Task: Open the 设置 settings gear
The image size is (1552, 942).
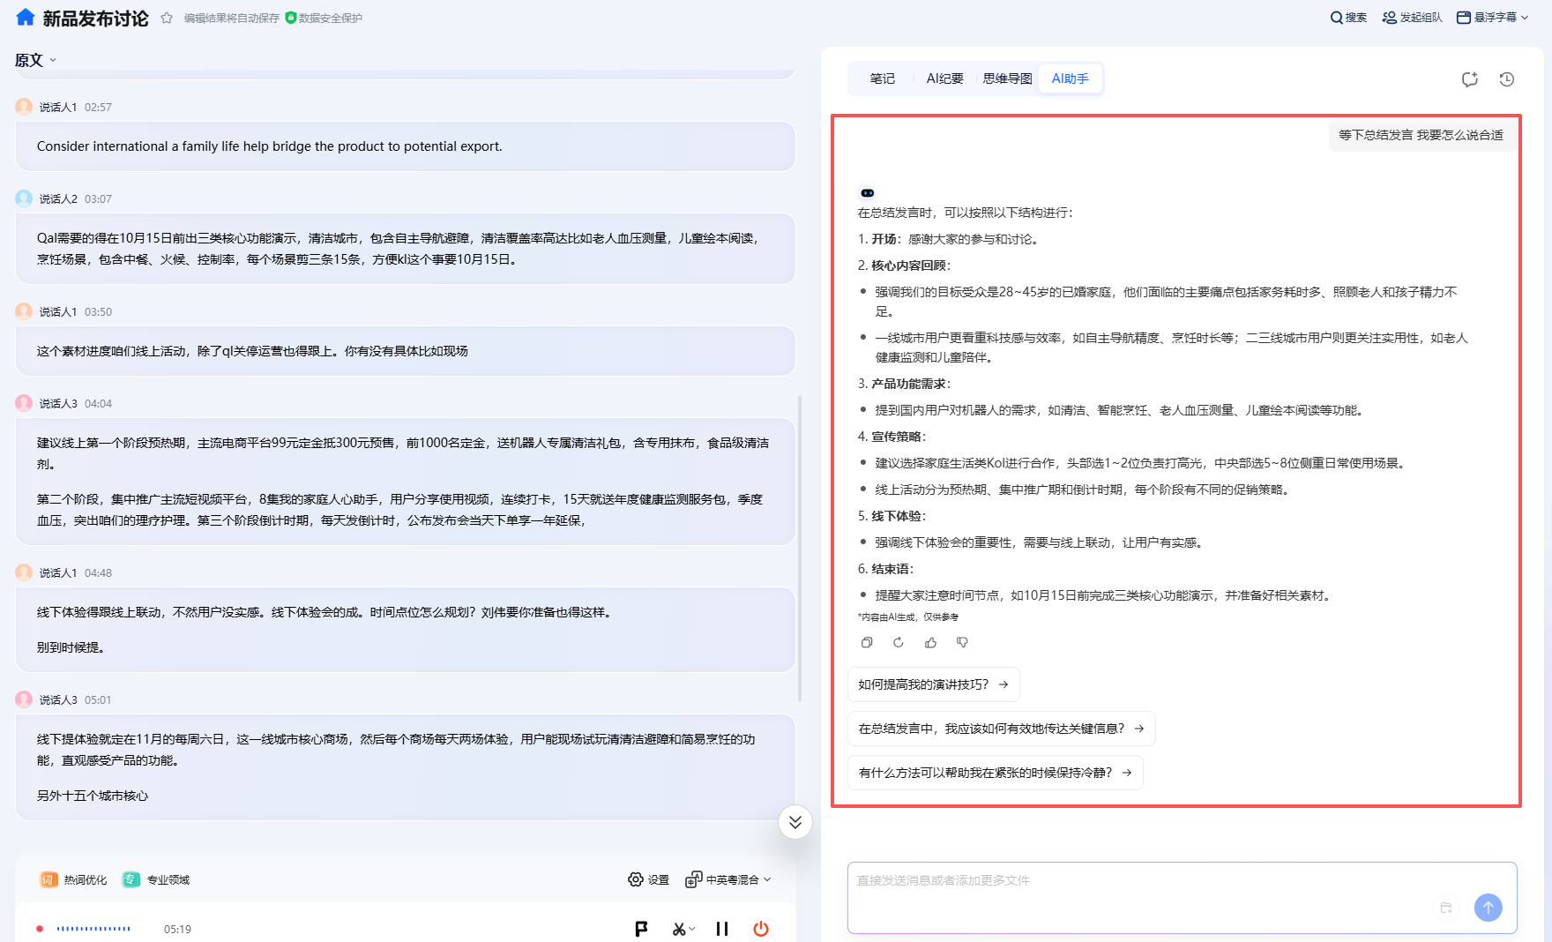Action: point(636,879)
